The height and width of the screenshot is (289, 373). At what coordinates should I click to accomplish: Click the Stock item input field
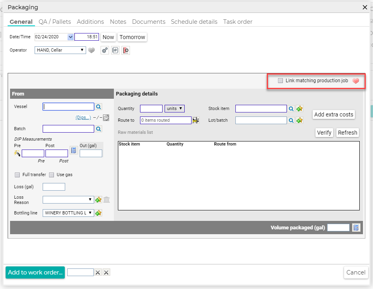[x=261, y=109]
